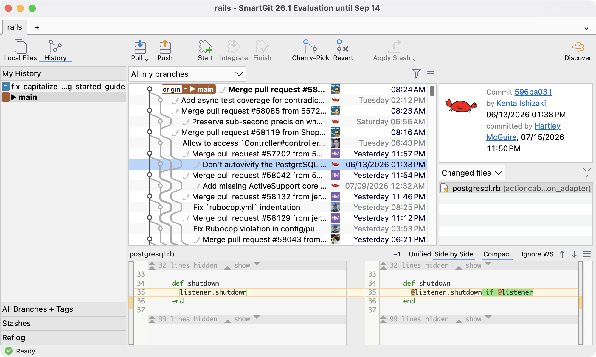The height and width of the screenshot is (357, 596).
Task: Open the commit log filter
Action: click(416, 73)
